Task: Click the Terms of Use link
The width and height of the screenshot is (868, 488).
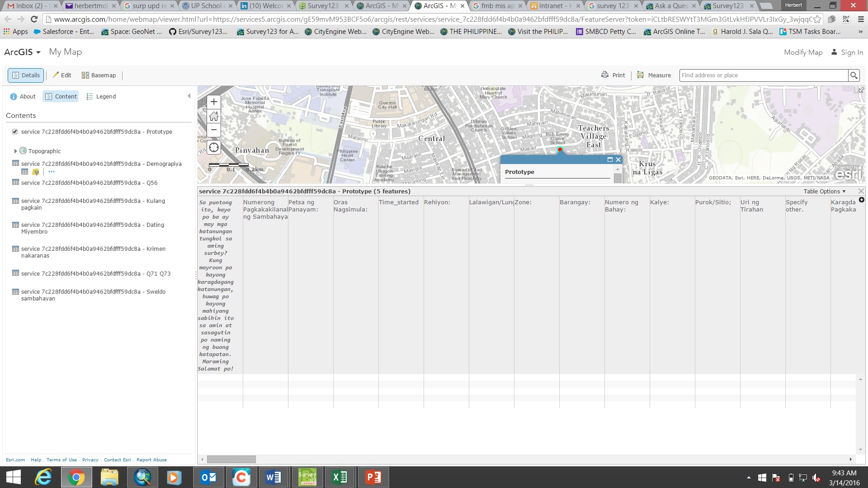Action: click(61, 460)
